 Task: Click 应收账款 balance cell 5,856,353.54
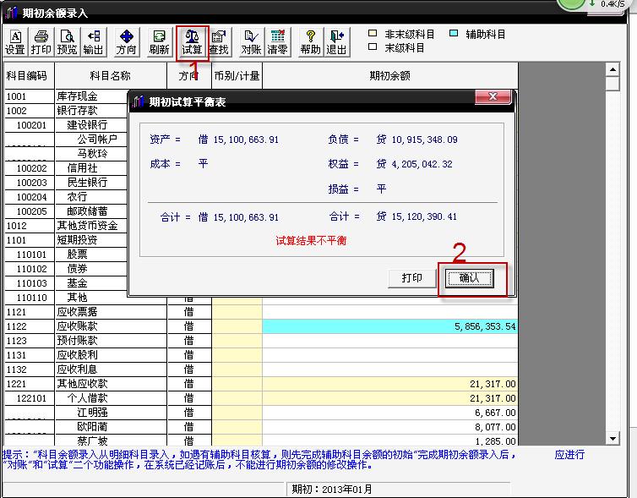tap(390, 326)
